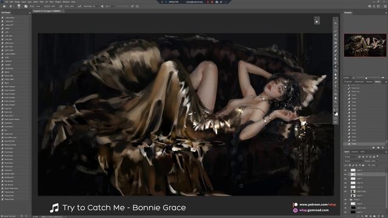Toggle visibility of bottom layer in Layers panel
Screen dimensions: 388x218
coord(345,212)
